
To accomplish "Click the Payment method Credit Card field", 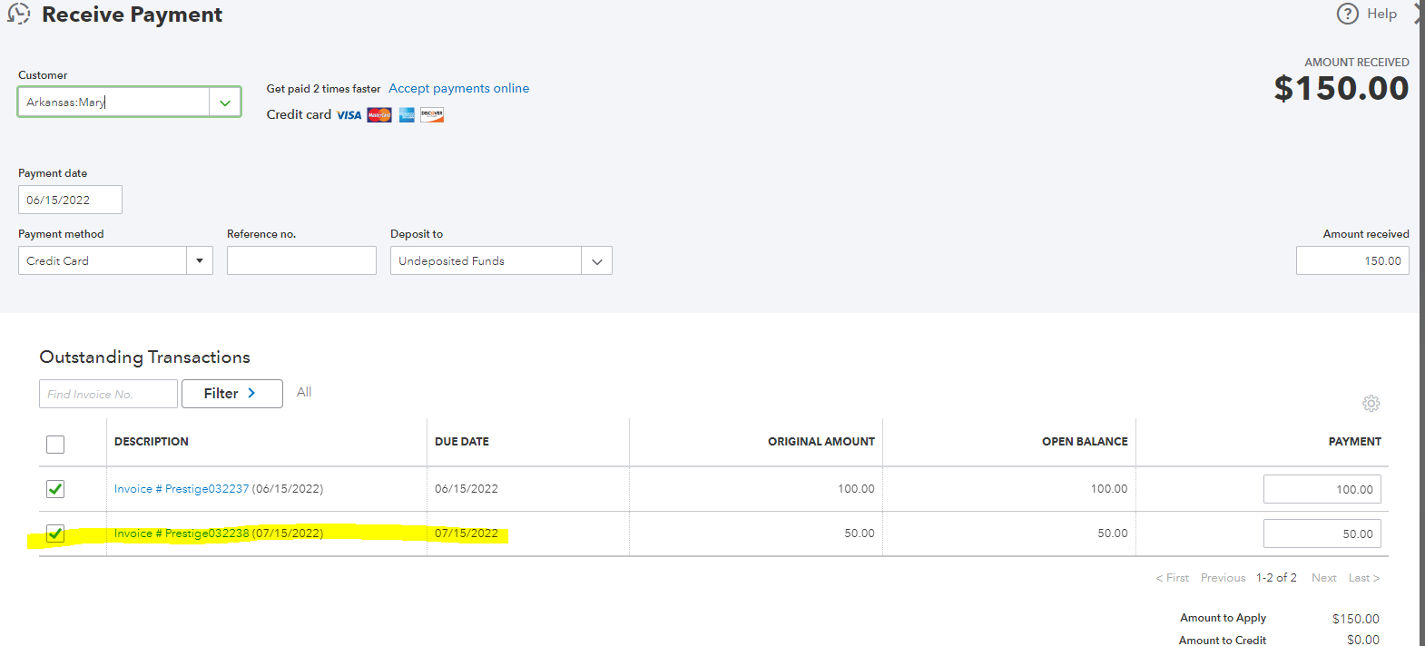I will 103,260.
